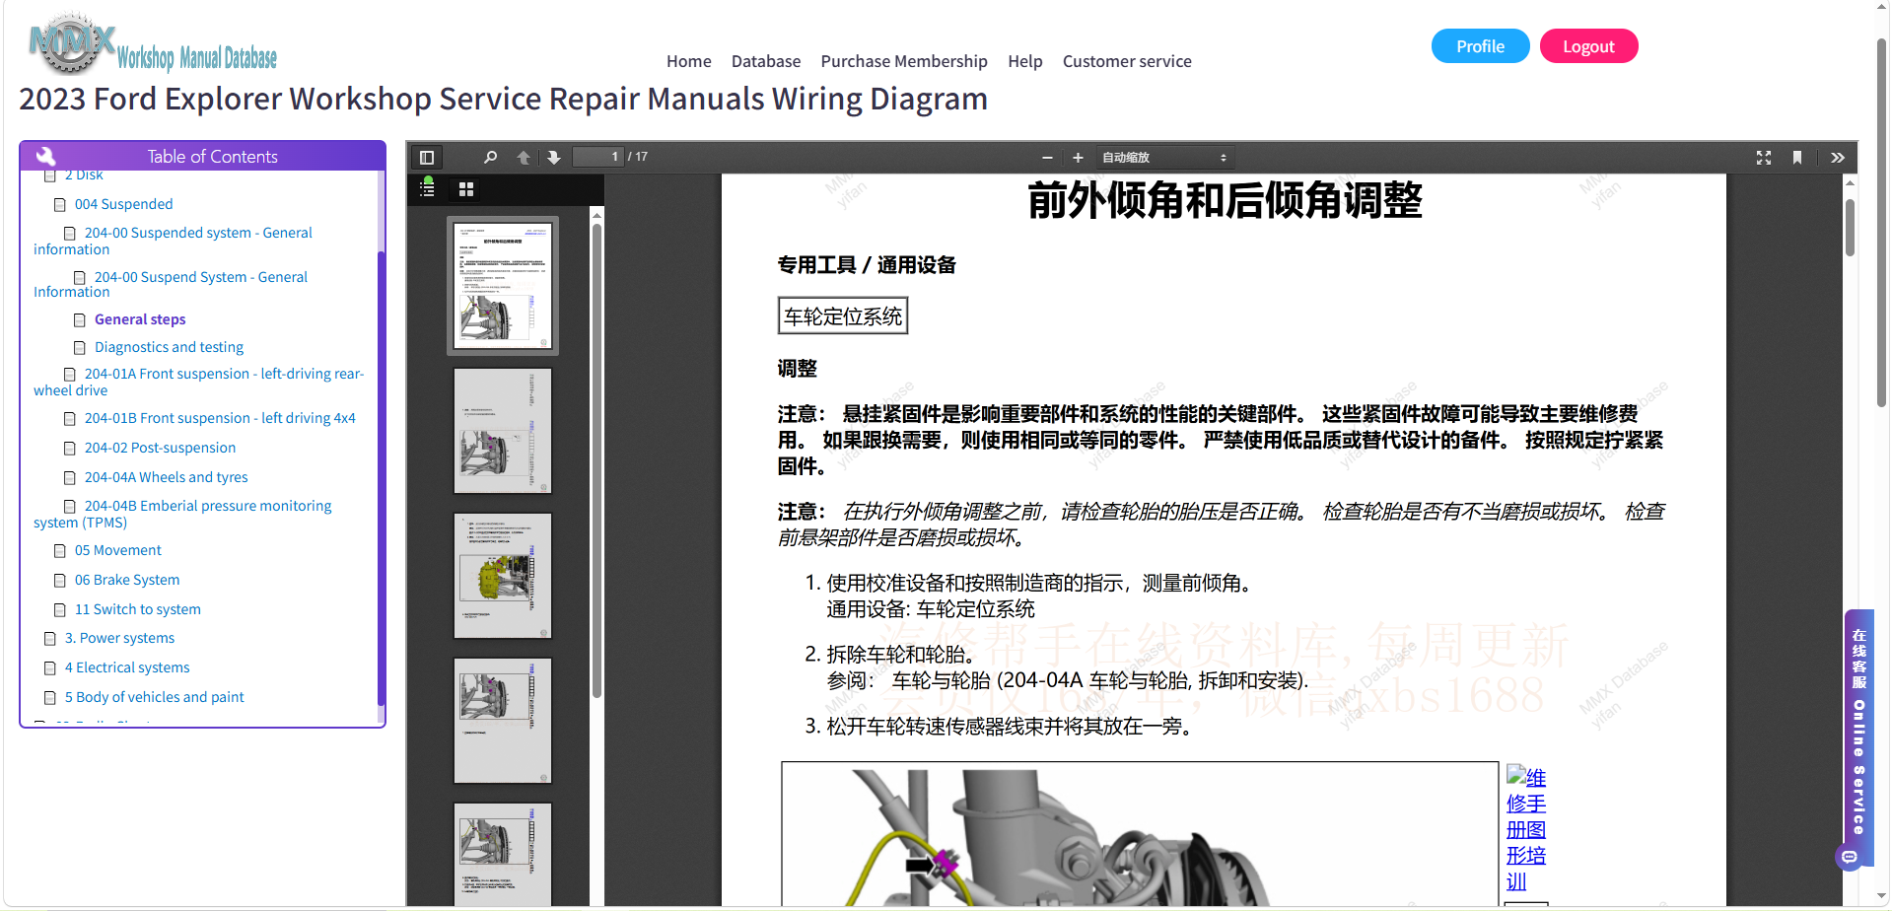Open 06 Brake System section
Image resolution: width=1892 pixels, height=911 pixels.
pyautogui.click(x=127, y=580)
